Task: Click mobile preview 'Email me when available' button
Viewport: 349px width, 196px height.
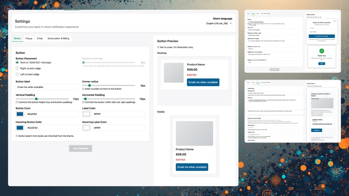Action: pos(192,167)
